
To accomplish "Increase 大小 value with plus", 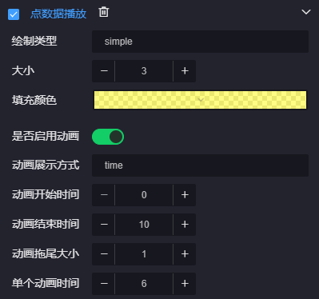I will pos(185,71).
